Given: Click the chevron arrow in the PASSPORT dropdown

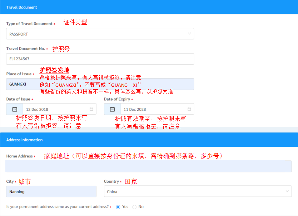Looking at the screenshot, I should tap(189, 34).
